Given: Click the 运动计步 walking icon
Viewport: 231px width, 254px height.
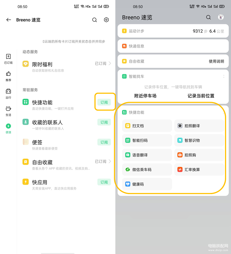Looking at the screenshot, I should pyautogui.click(x=124, y=31).
